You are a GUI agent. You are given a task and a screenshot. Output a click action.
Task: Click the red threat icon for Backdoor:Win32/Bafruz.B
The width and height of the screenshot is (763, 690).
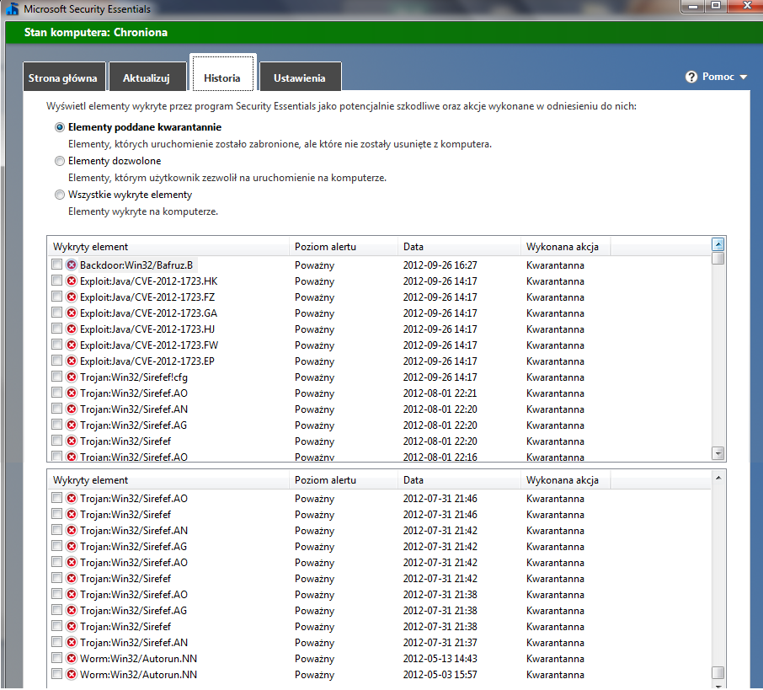point(72,265)
